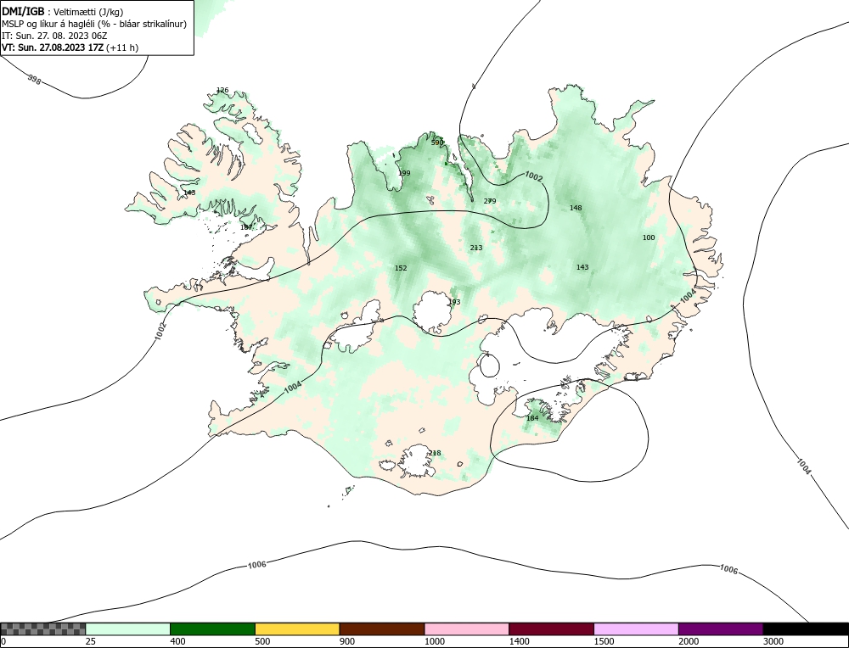849x648 pixels.
Task: Click the init time 'IT: Sun. 27. 08. 2023 06Z'
Action: pos(54,36)
